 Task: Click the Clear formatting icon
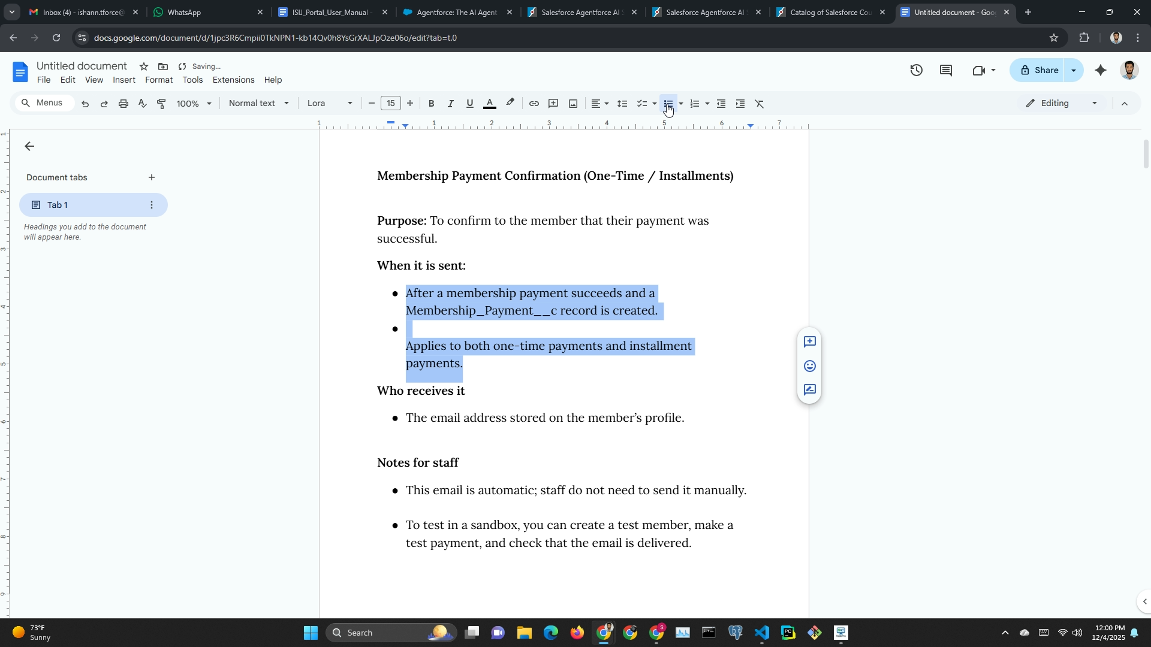[760, 104]
